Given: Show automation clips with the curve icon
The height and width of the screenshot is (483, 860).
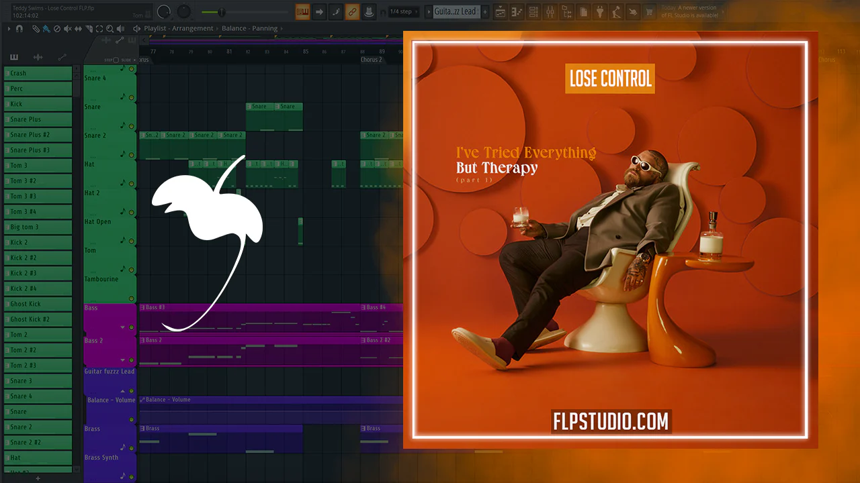Looking at the screenshot, I should (x=62, y=58).
